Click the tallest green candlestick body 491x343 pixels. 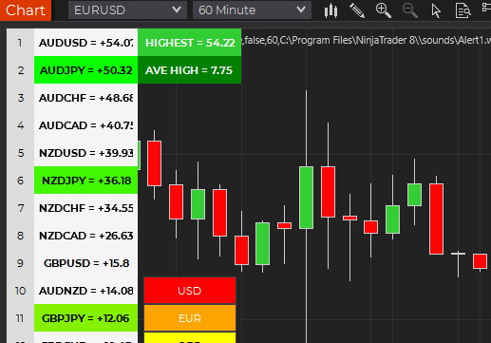click(306, 198)
